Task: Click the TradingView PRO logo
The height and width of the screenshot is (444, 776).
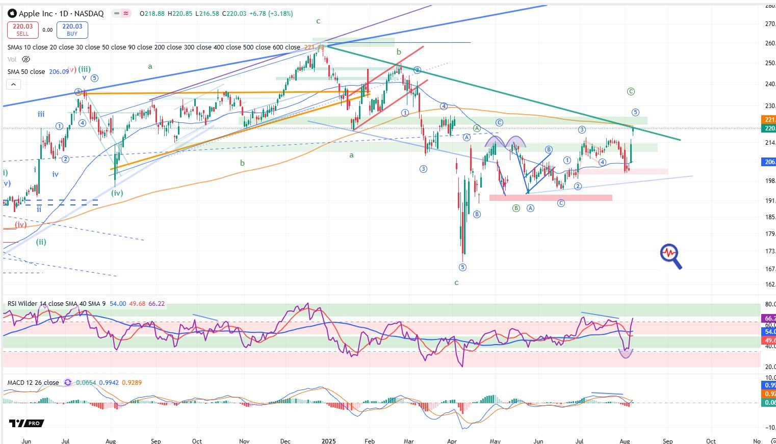Action: (26, 423)
